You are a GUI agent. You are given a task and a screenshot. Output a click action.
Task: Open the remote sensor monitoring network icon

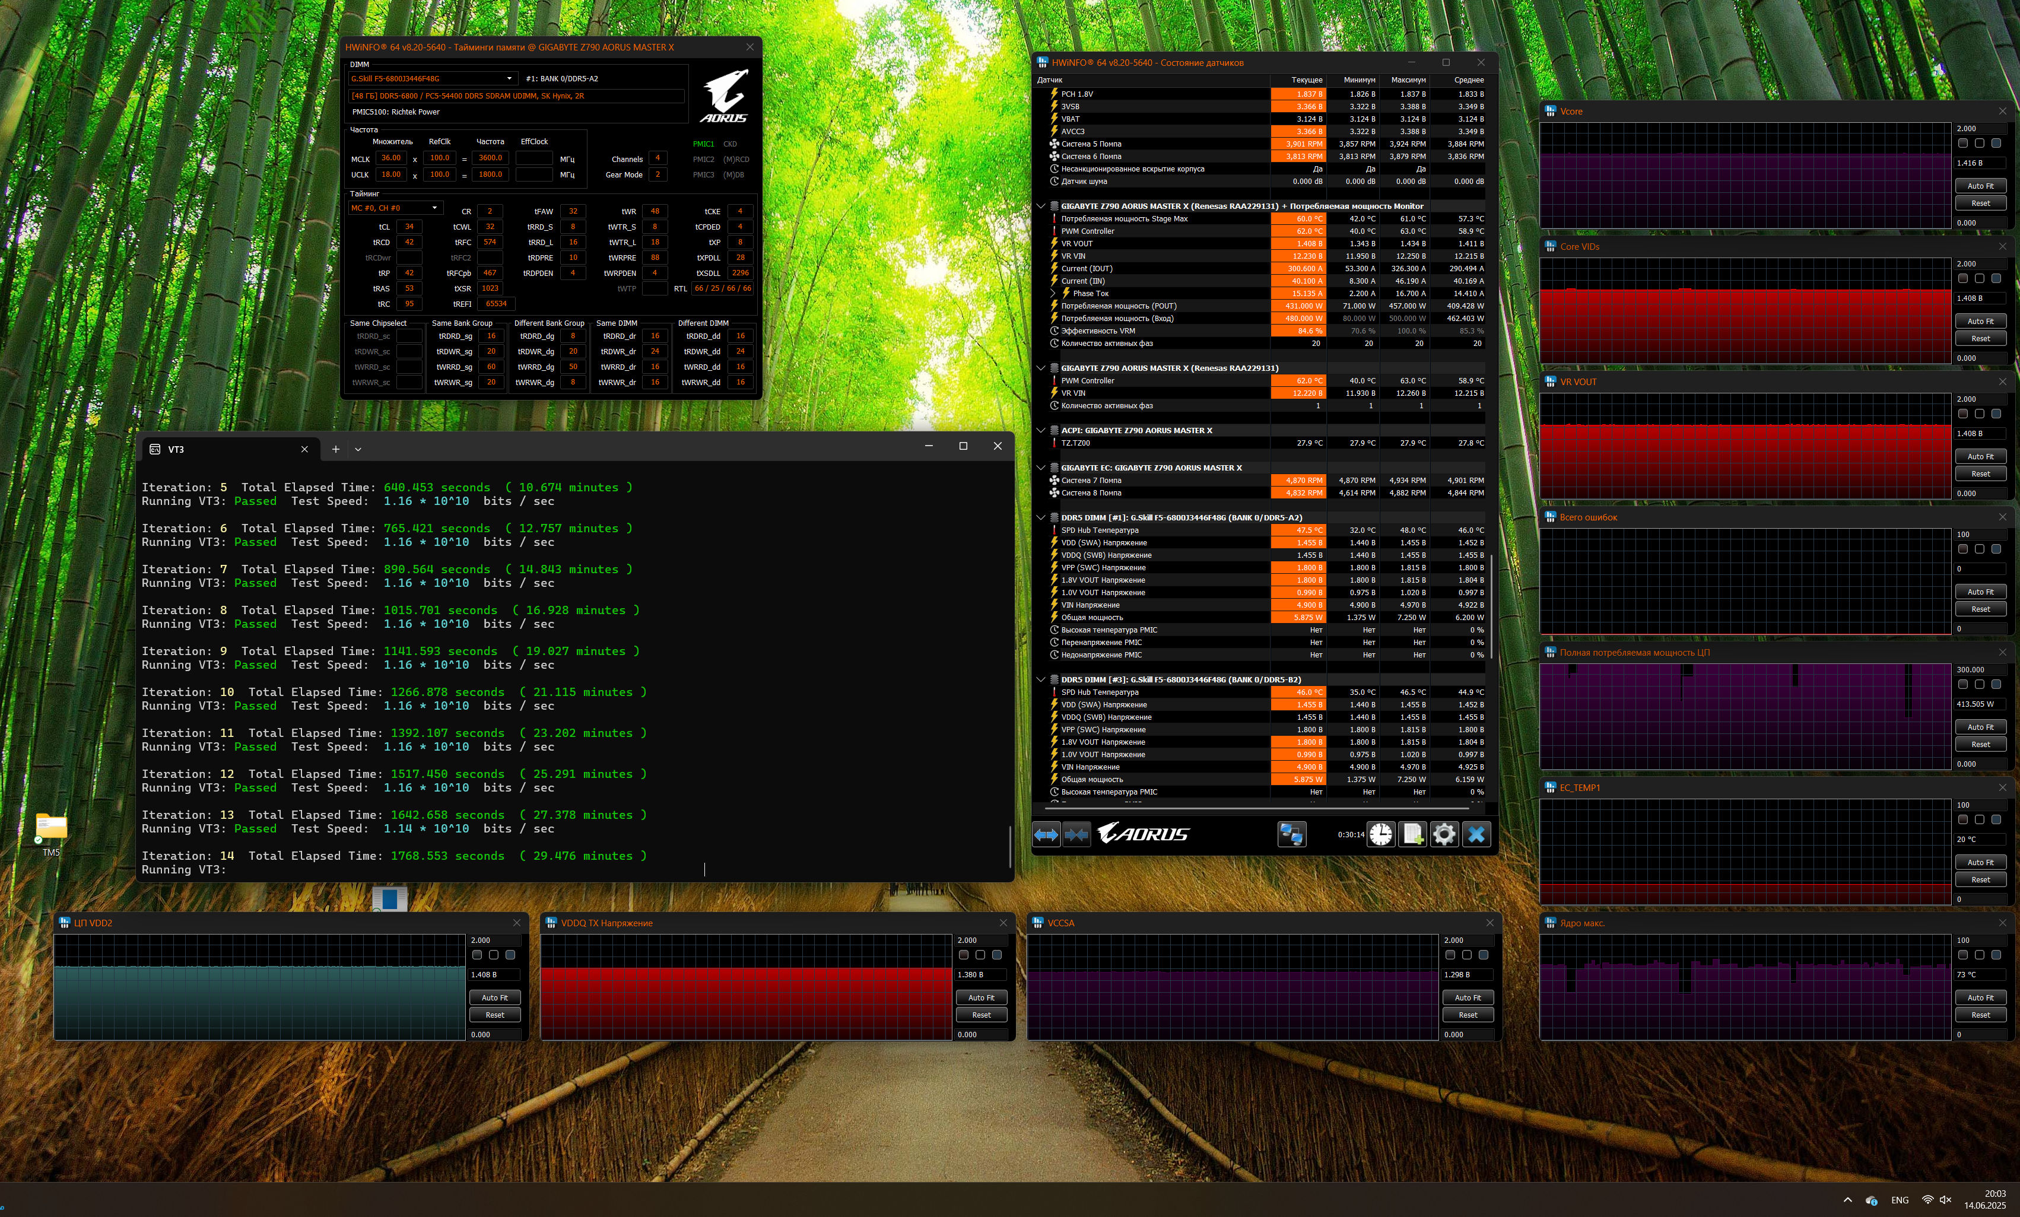point(1291,834)
